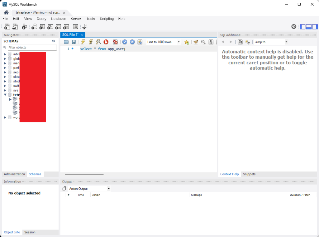The width and height of the screenshot is (319, 237).
Task: Open an SQL script file from main toolbar
Action: pos(15,27)
